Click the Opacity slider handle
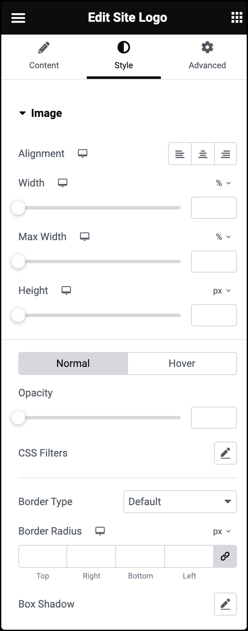The image size is (248, 631). pyautogui.click(x=18, y=418)
